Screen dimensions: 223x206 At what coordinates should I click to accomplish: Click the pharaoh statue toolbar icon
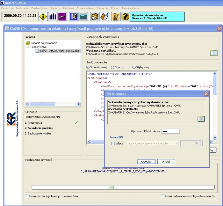point(116,17)
